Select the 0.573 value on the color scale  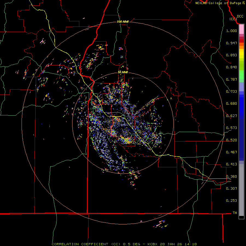[x=232, y=128]
